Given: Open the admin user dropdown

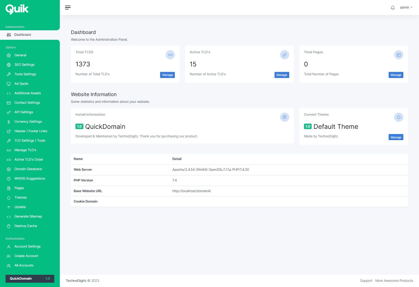Looking at the screenshot, I should (x=406, y=7).
